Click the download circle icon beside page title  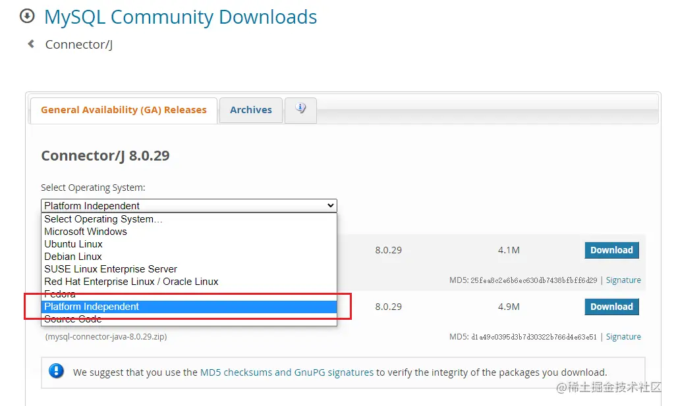[27, 16]
